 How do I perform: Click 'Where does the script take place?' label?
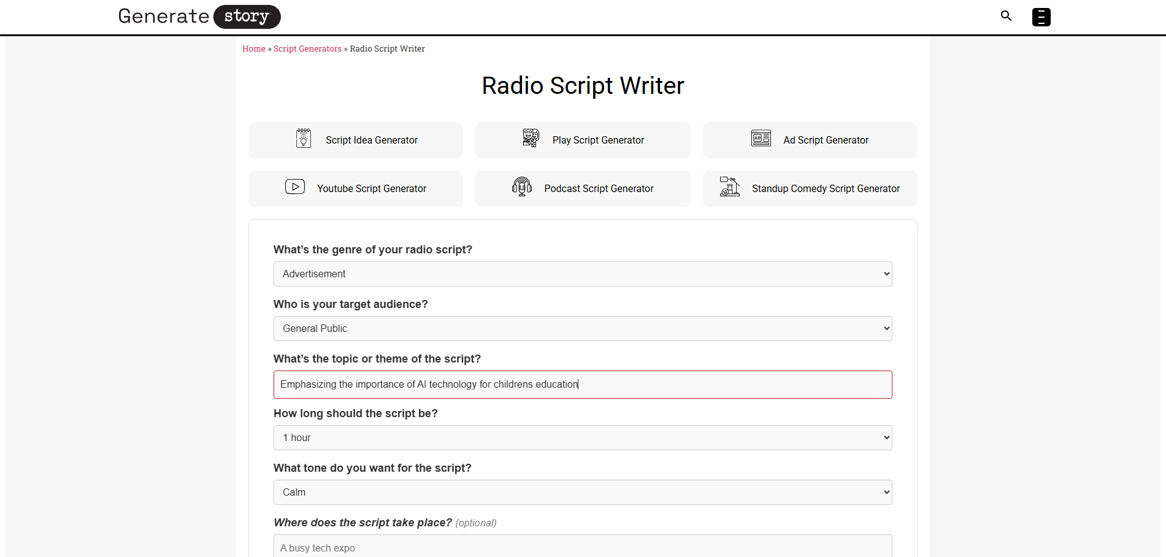[x=362, y=523]
